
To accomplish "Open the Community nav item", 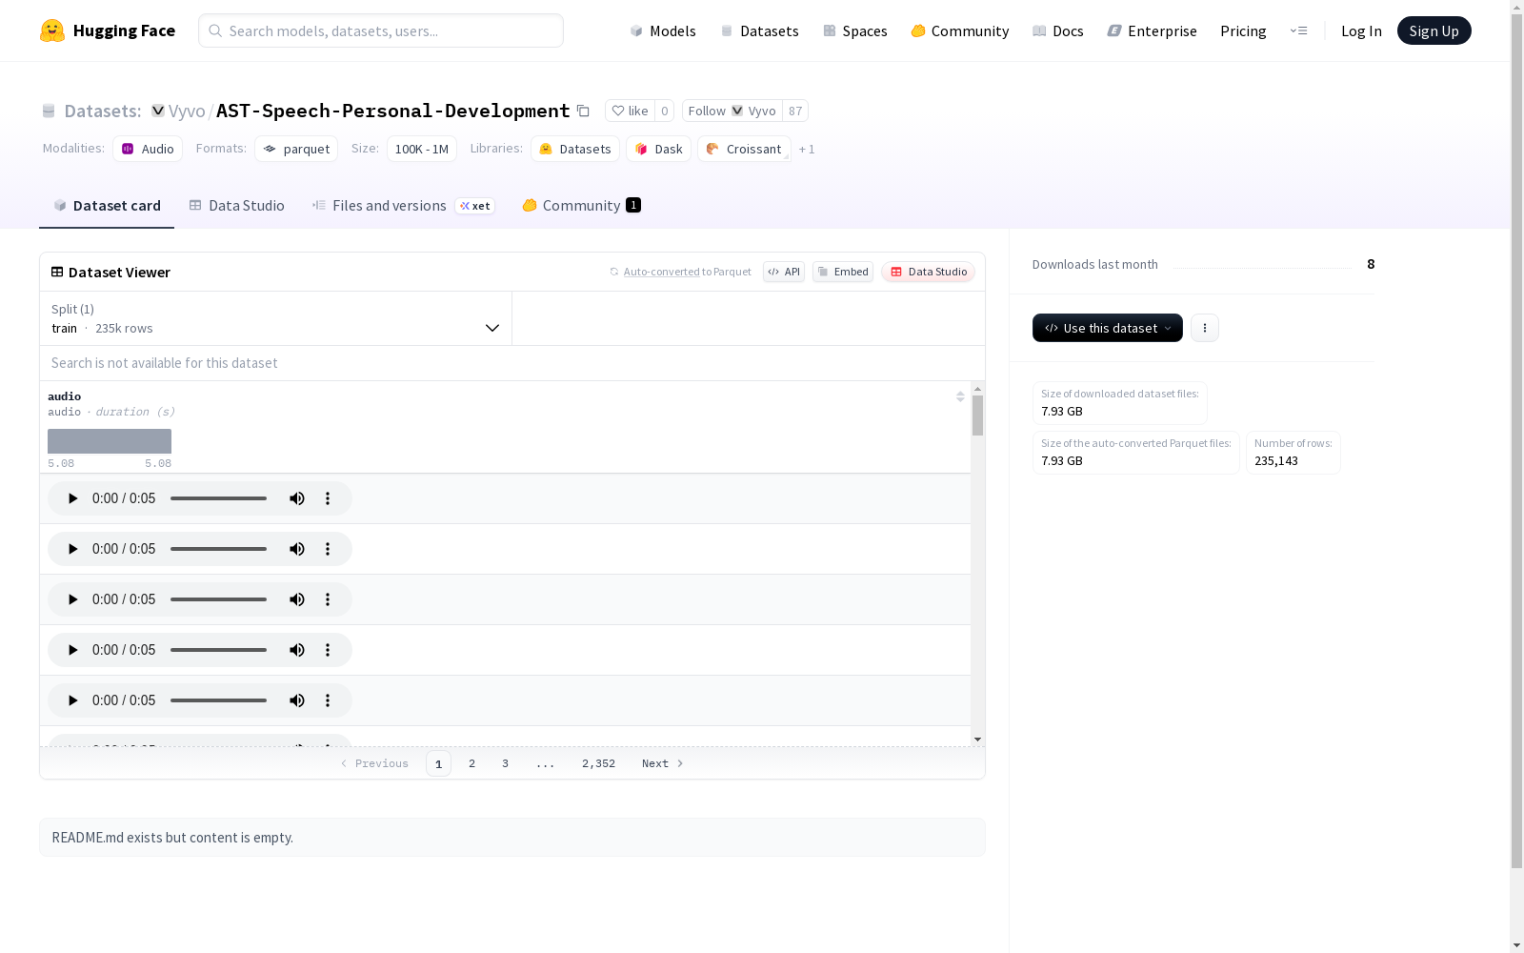I will [x=960, y=30].
